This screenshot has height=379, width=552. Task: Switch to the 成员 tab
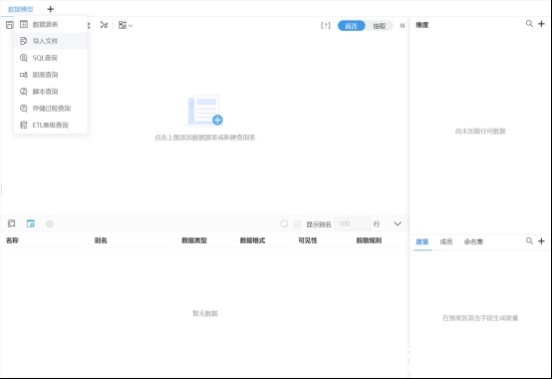446,241
